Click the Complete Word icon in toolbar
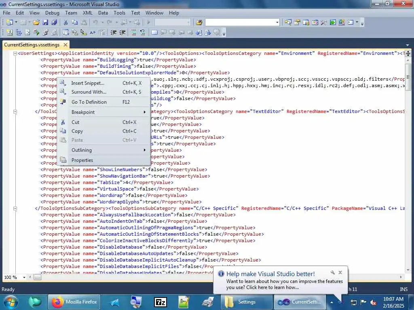 [93, 33]
